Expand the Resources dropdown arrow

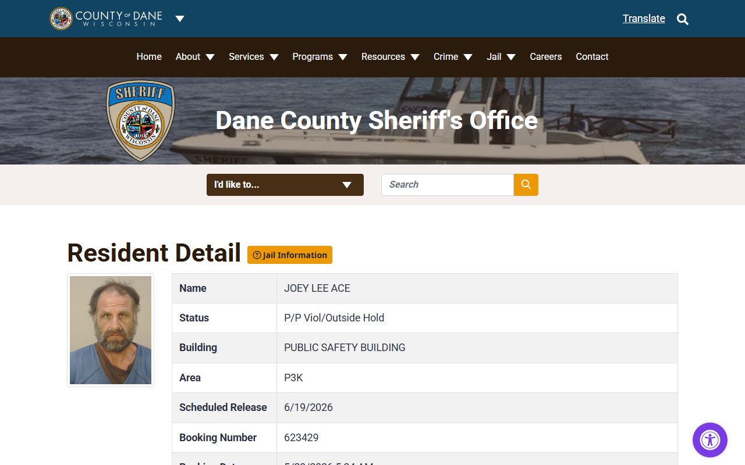pos(415,57)
